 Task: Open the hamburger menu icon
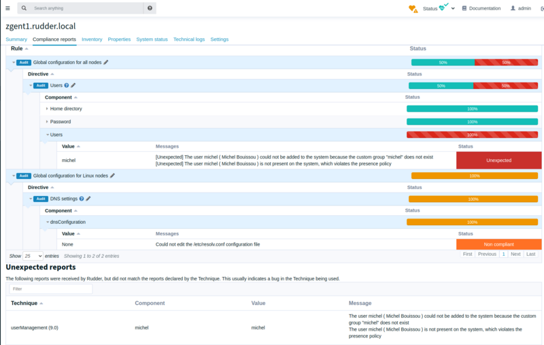(x=7, y=8)
